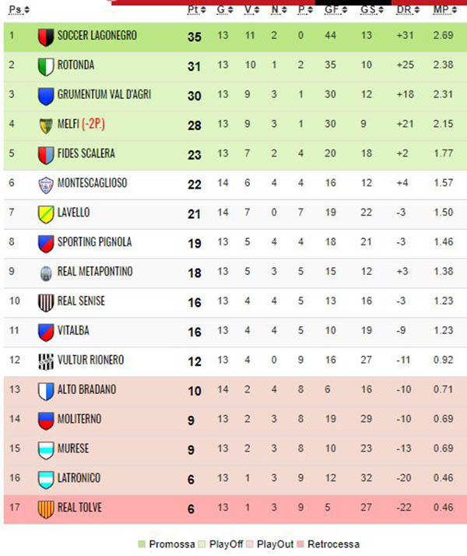
Task: Click the Promossa green legend swatch
Action: (x=142, y=544)
